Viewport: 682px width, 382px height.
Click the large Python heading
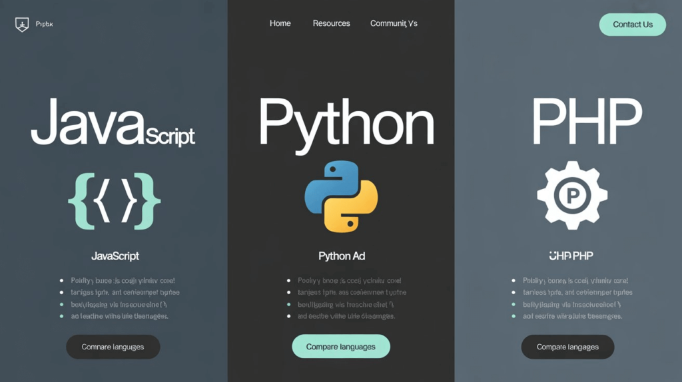click(x=346, y=126)
